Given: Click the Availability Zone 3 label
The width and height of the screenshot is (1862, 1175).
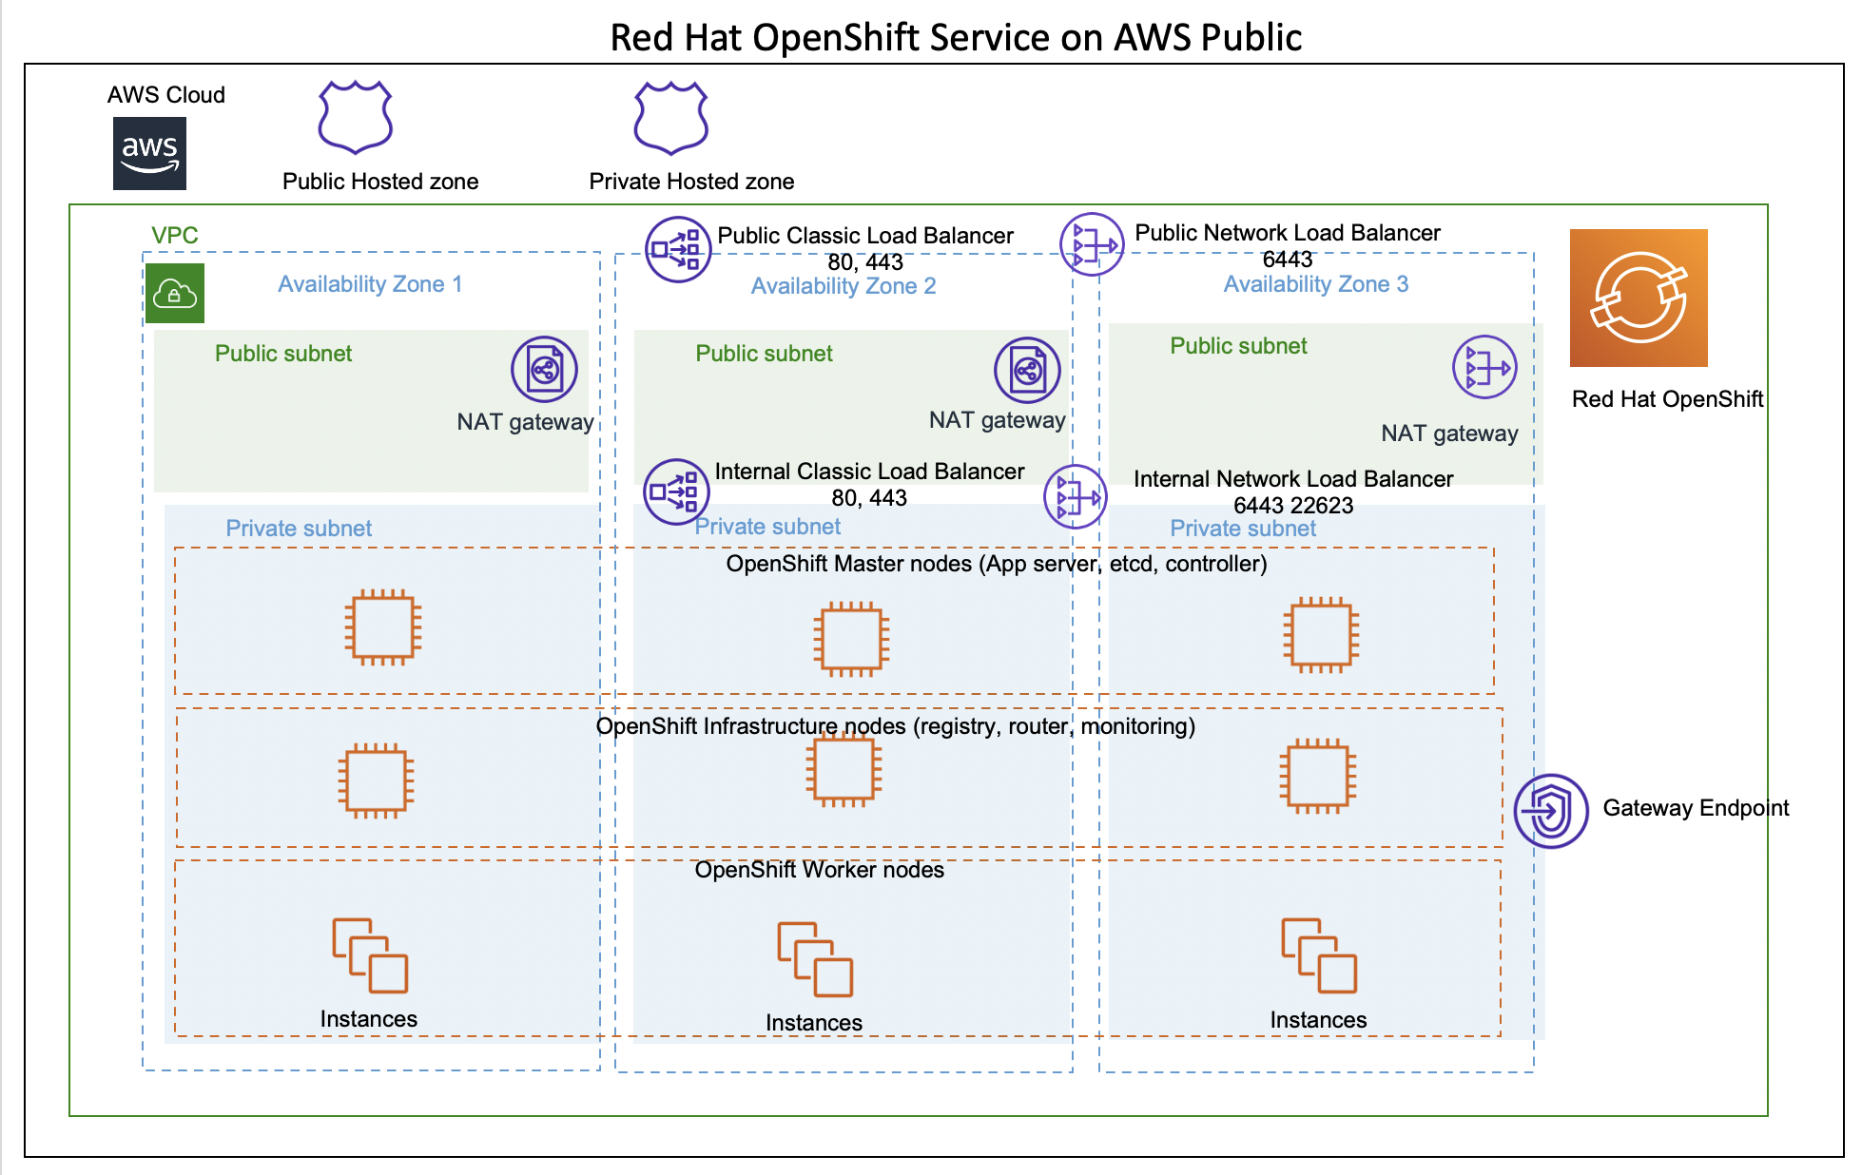Looking at the screenshot, I should [1316, 284].
